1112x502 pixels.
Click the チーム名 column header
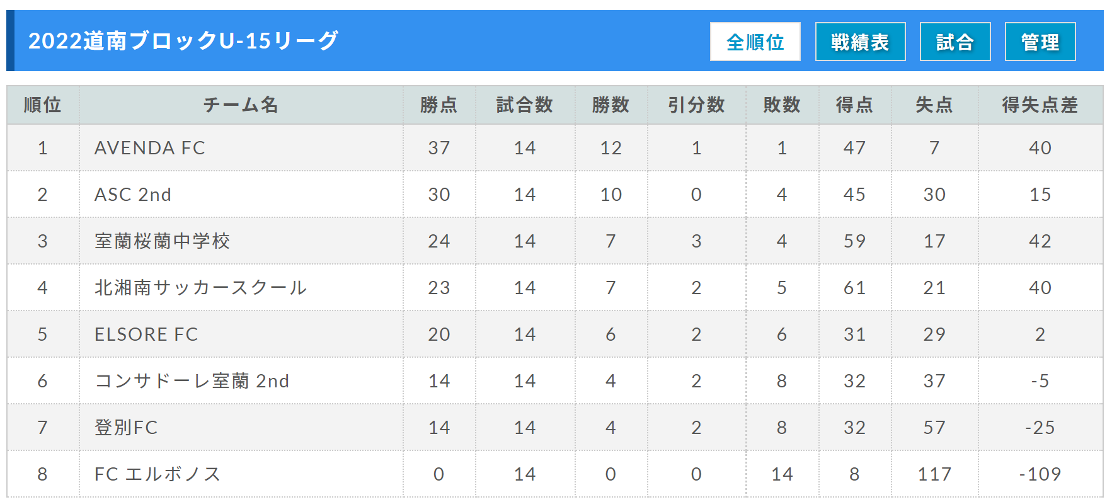click(x=241, y=105)
